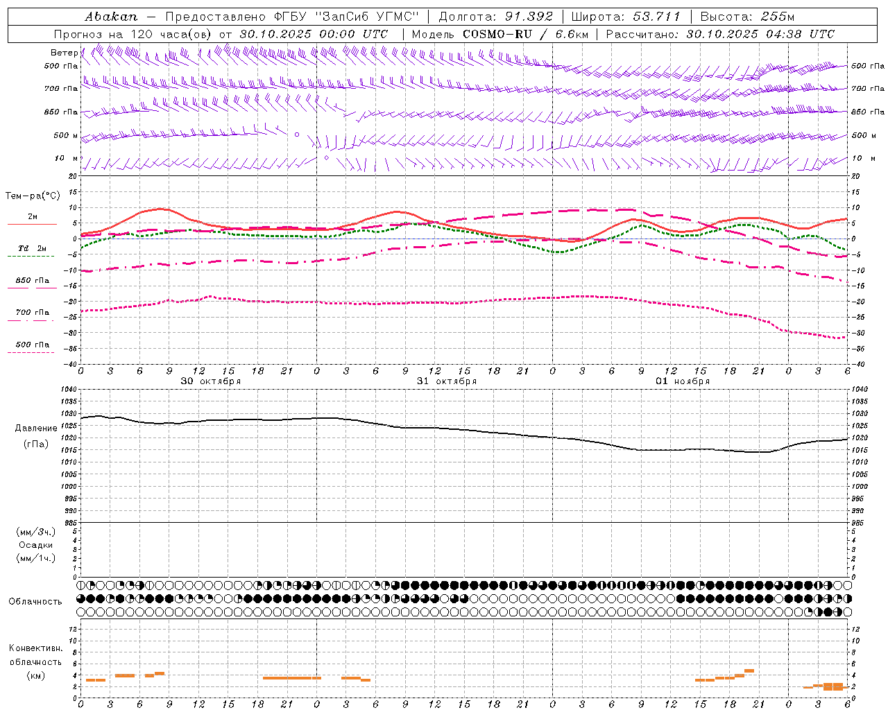Click the computed time 04:38 UTC
888x710 pixels.
point(800,34)
